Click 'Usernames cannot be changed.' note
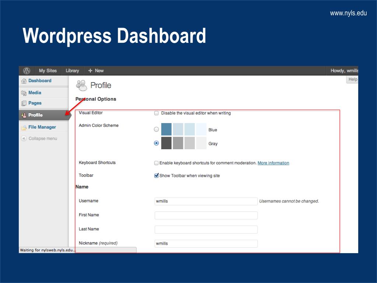The image size is (377, 283). 289,201
